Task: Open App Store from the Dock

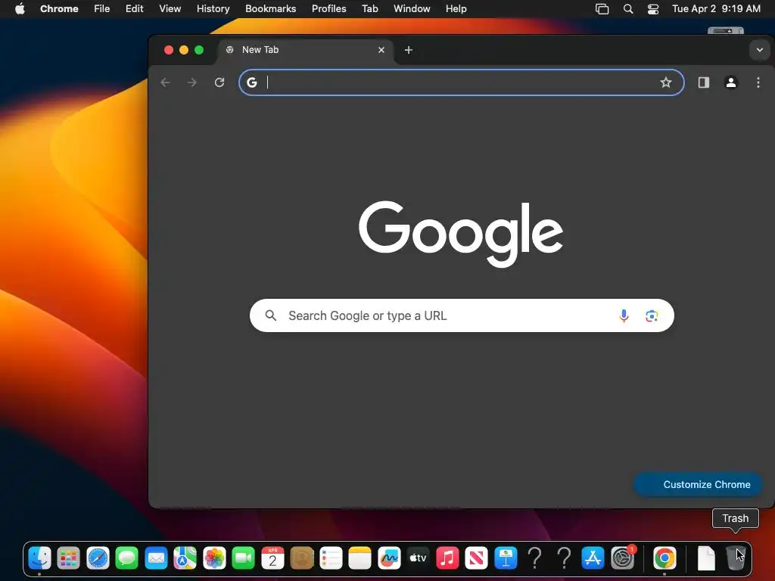Action: 593,558
